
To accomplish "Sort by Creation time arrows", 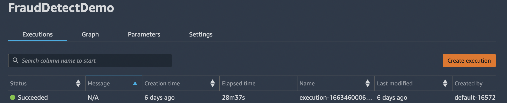I will point(213,83).
